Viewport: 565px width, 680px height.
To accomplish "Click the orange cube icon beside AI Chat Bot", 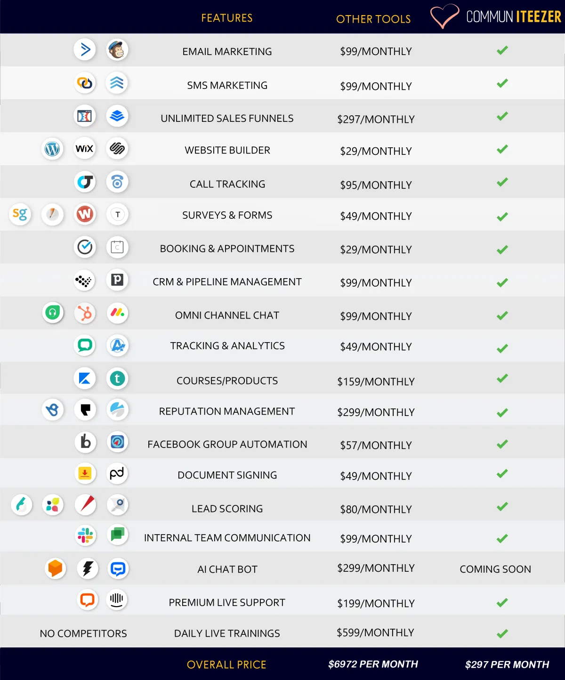I will coord(55,568).
